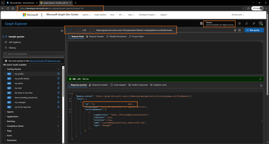This screenshot has width=269, height=144.
Task: Open the Docs nav link
Action: click(x=112, y=15)
